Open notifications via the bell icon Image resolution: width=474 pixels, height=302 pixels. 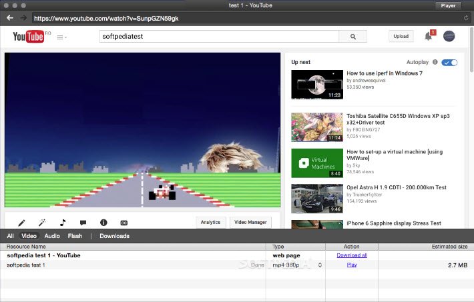coord(429,36)
